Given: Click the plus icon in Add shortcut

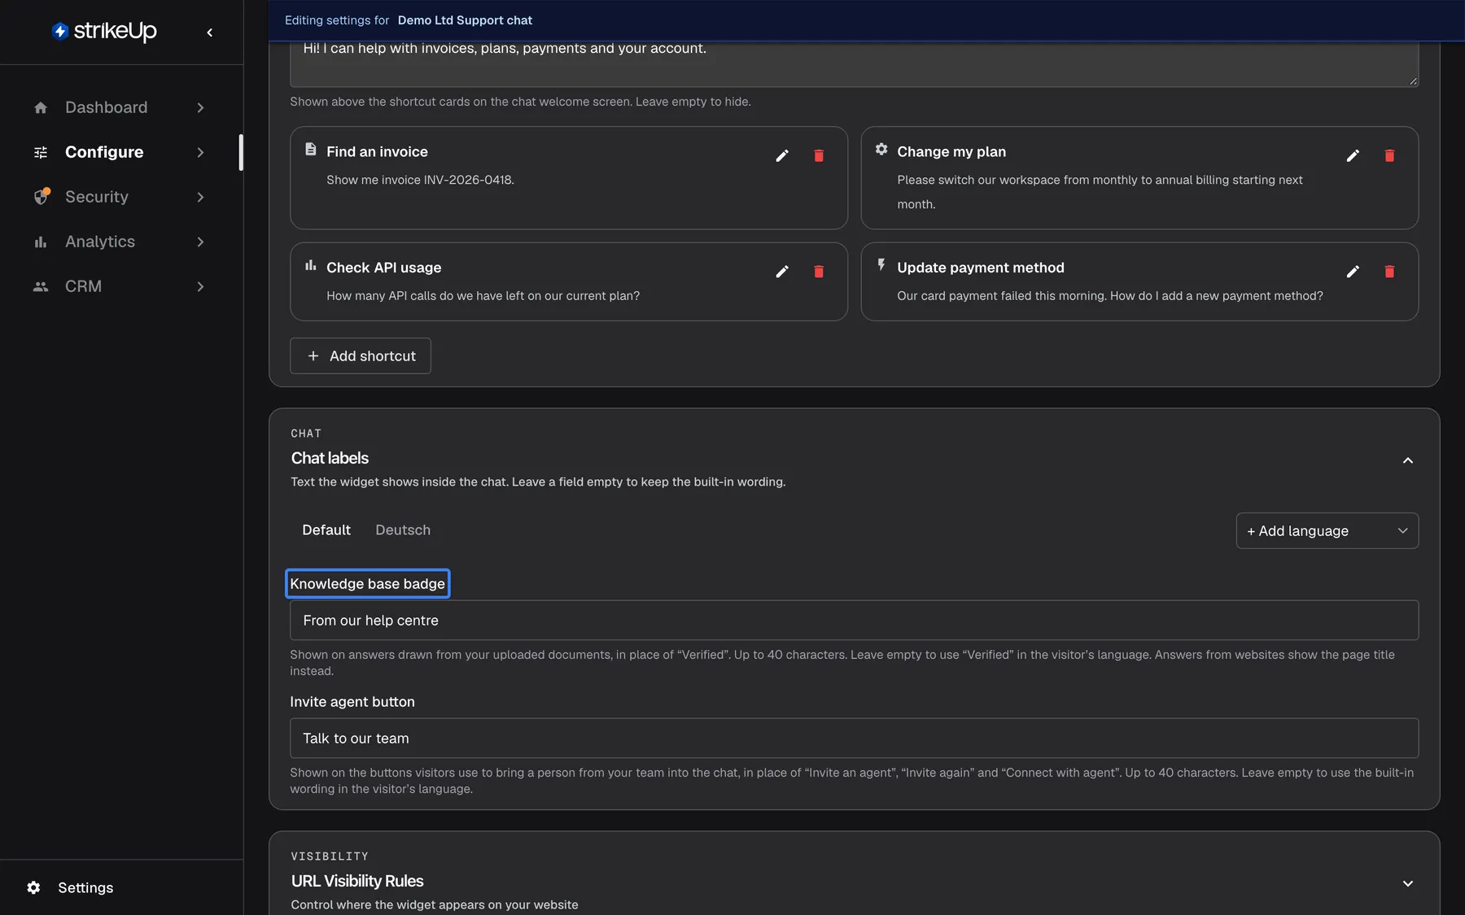Looking at the screenshot, I should tap(313, 356).
